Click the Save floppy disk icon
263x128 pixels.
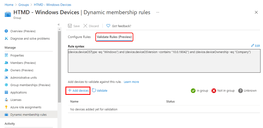click(x=70, y=26)
